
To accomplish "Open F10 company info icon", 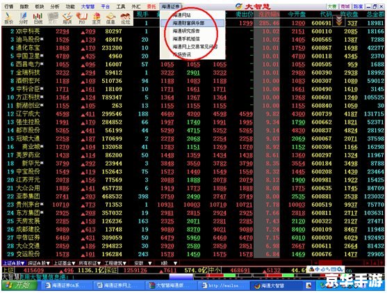I will coord(82,18).
